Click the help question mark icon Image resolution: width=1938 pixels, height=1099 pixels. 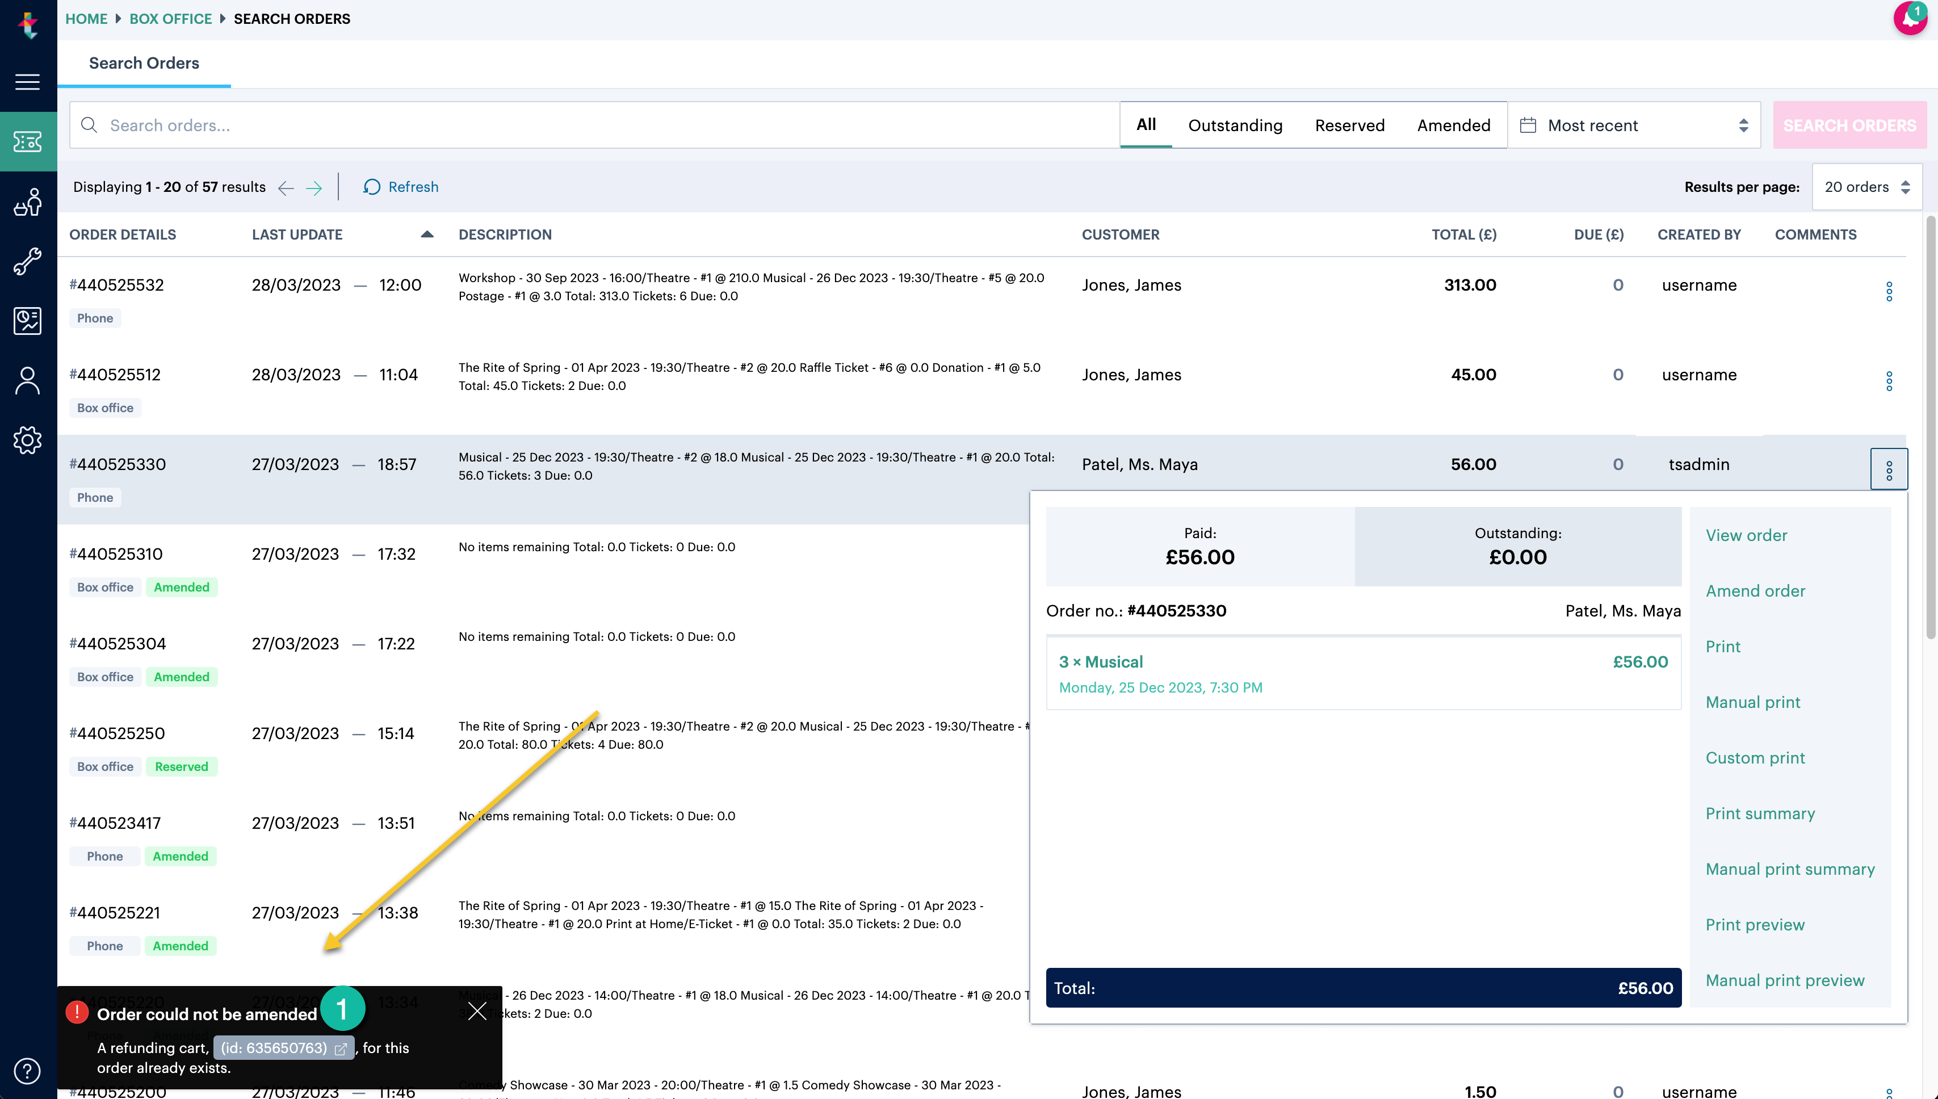[x=28, y=1070]
